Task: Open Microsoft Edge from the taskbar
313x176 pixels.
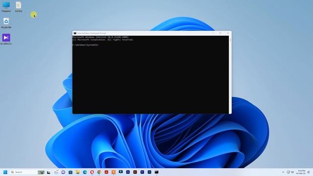Action: point(85,172)
